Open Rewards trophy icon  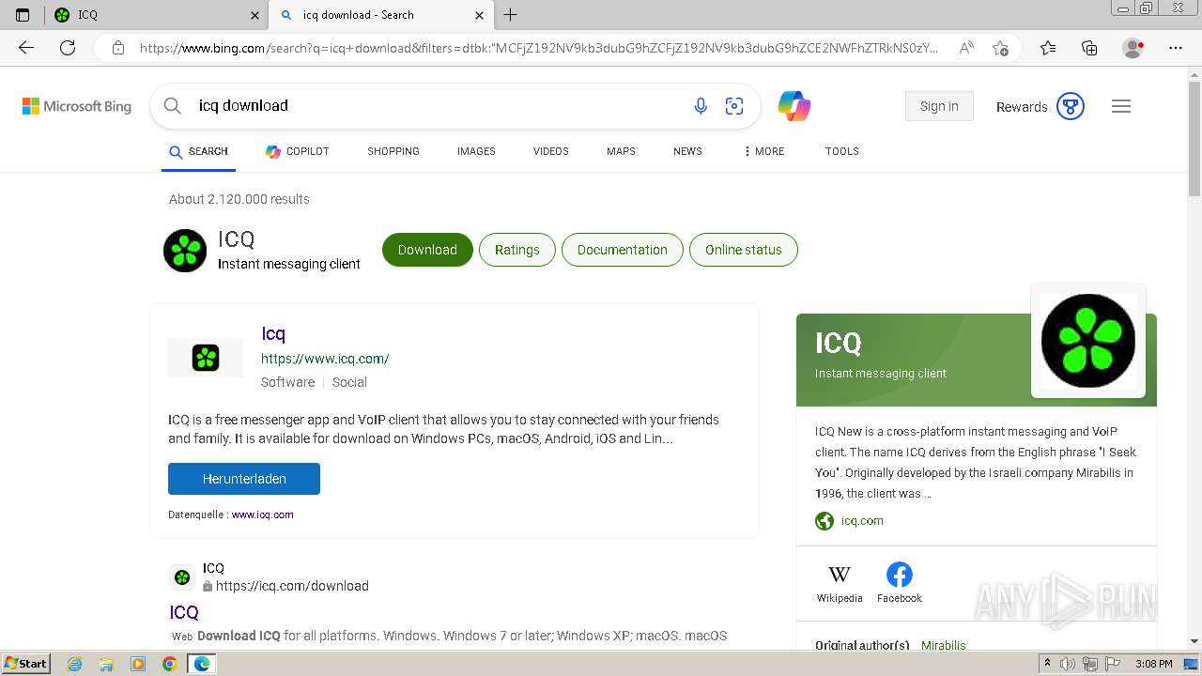click(x=1071, y=106)
